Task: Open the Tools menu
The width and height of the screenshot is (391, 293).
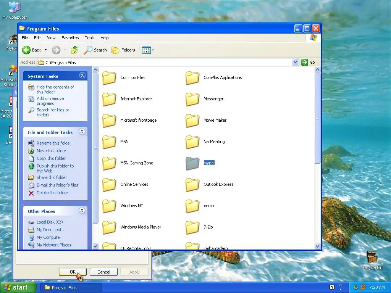Action: coord(89,38)
